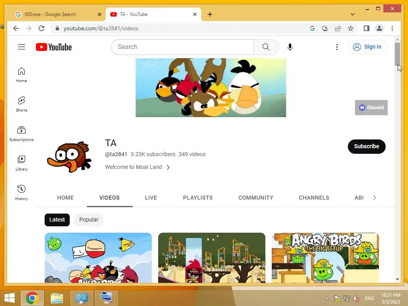This screenshot has height=306, width=408.
Task: Close the TA - YouTube tab
Action: click(x=194, y=14)
